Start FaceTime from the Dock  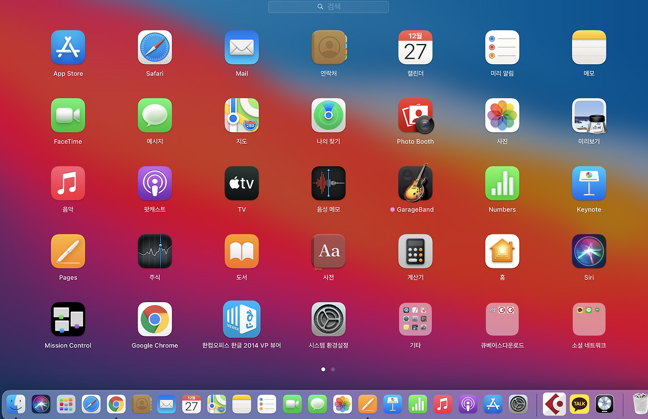click(x=292, y=404)
